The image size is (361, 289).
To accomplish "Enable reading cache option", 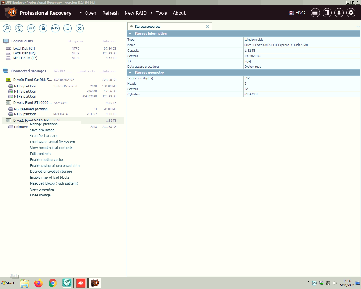I will pos(47,160).
